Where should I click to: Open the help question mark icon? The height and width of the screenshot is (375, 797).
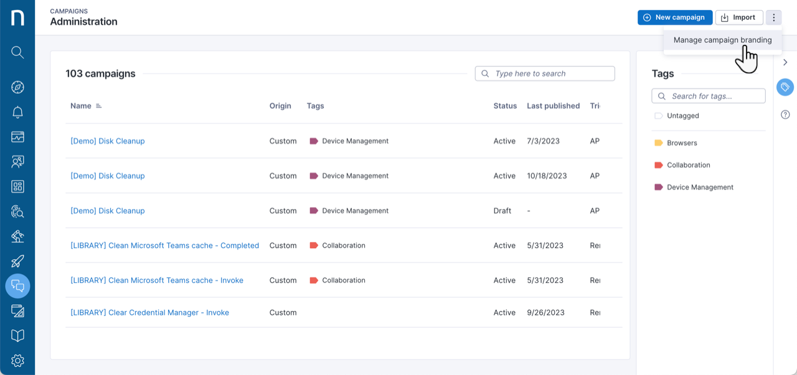[785, 114]
